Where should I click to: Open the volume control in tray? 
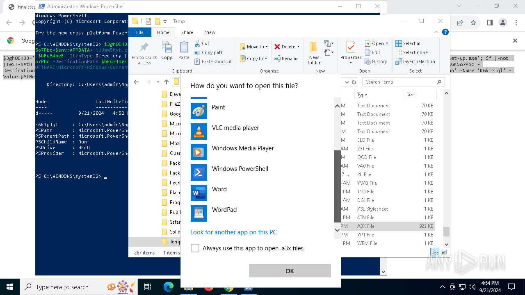(x=472, y=287)
